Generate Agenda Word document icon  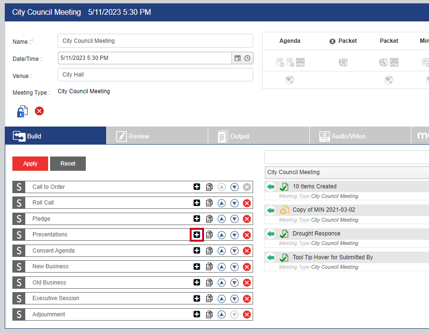280,62
